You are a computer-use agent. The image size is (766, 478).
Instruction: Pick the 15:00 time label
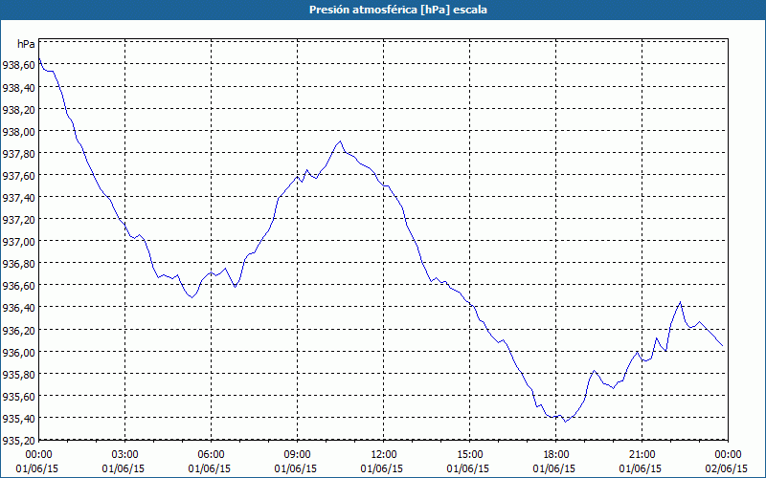[x=469, y=455]
